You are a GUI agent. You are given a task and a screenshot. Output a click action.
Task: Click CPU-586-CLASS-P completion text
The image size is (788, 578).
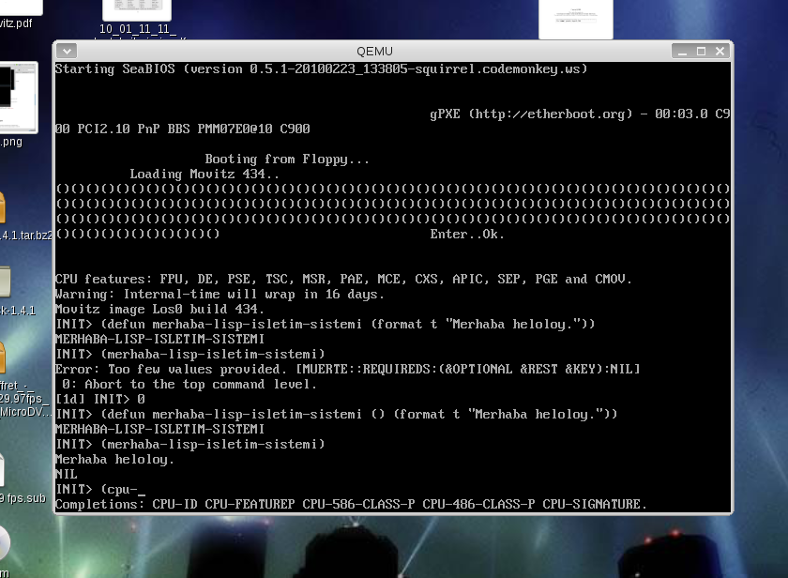coord(358,504)
